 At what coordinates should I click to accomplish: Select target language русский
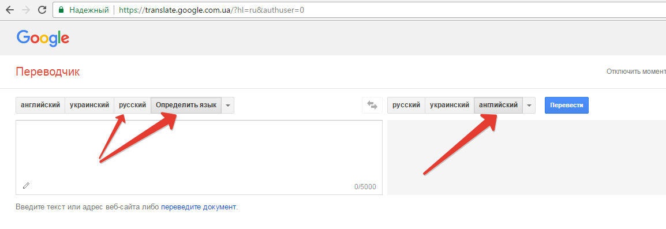tap(406, 106)
